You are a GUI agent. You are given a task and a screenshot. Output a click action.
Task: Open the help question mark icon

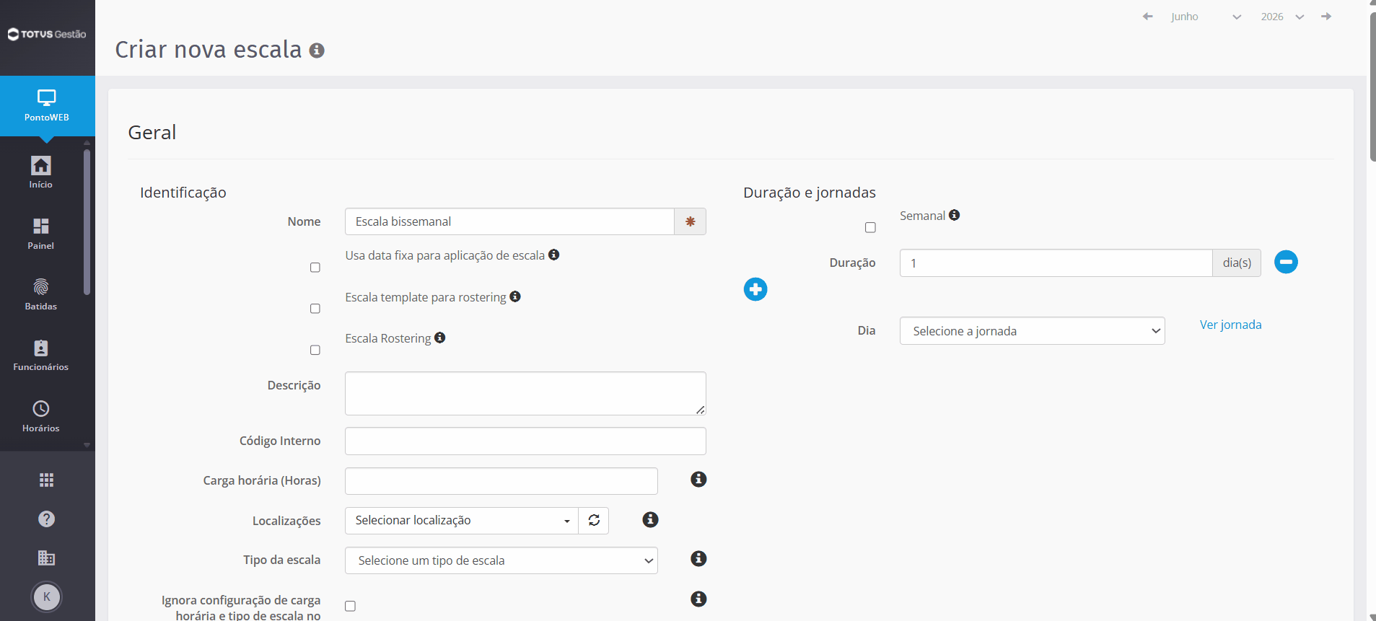[47, 519]
